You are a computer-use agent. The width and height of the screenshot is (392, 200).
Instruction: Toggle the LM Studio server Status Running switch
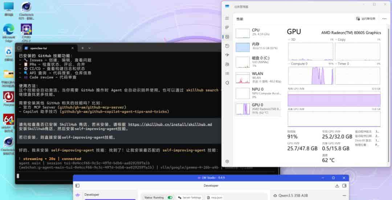170,197
